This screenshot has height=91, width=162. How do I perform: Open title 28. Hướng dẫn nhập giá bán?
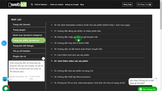pyautogui.click(x=76, y=37)
